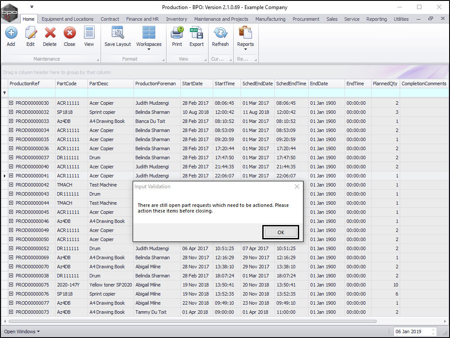Open the Workspaces dropdown

pyautogui.click(x=149, y=38)
